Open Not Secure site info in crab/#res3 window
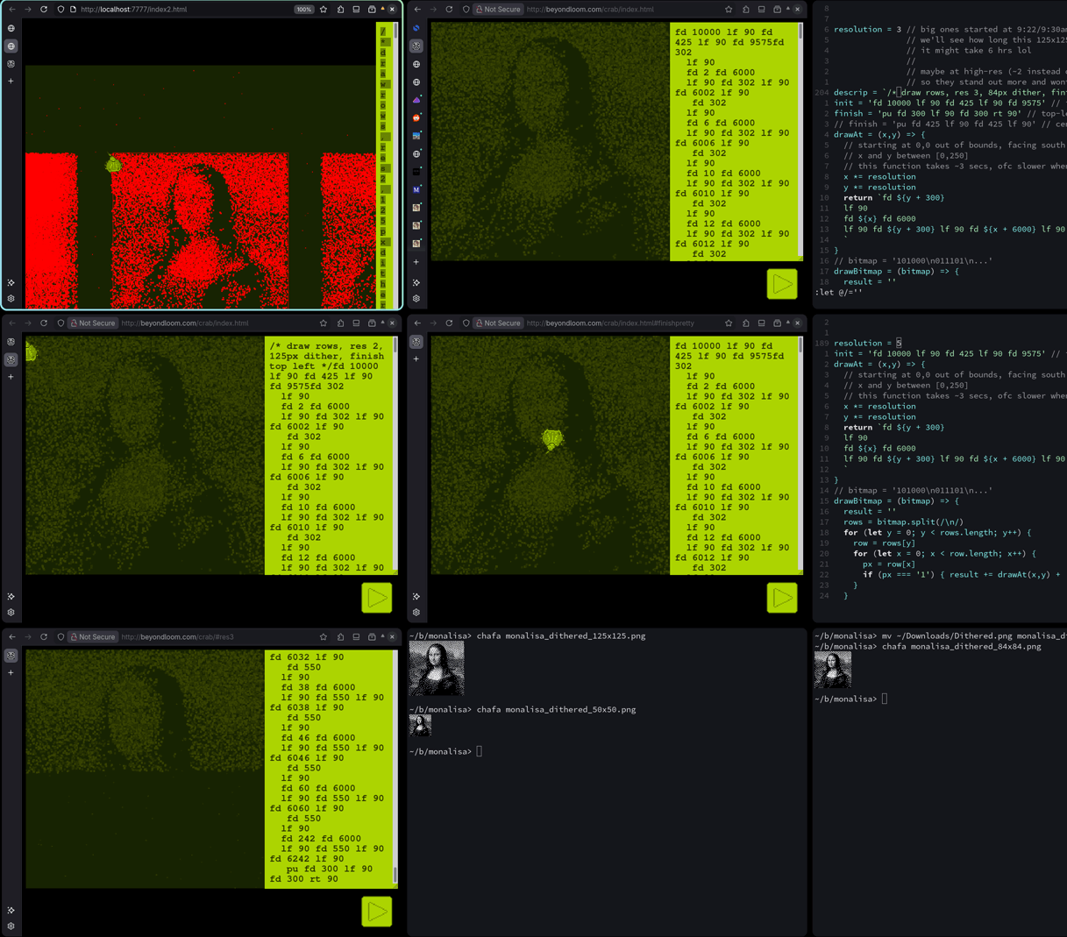The image size is (1067, 937). (93, 637)
